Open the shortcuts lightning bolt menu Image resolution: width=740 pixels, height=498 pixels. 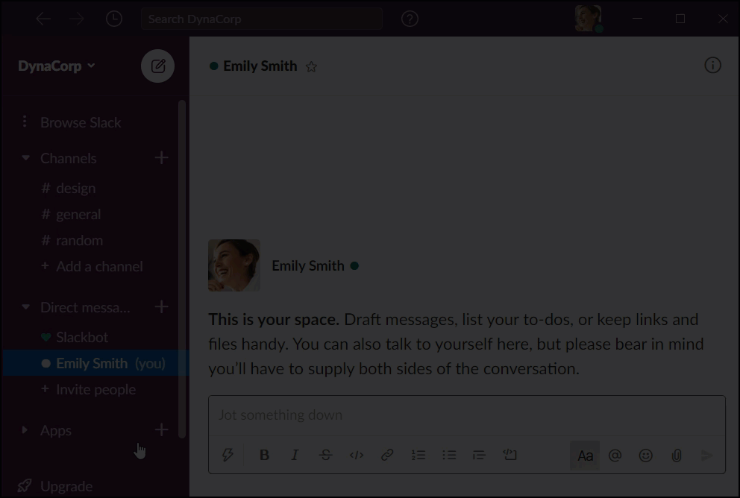(x=228, y=455)
